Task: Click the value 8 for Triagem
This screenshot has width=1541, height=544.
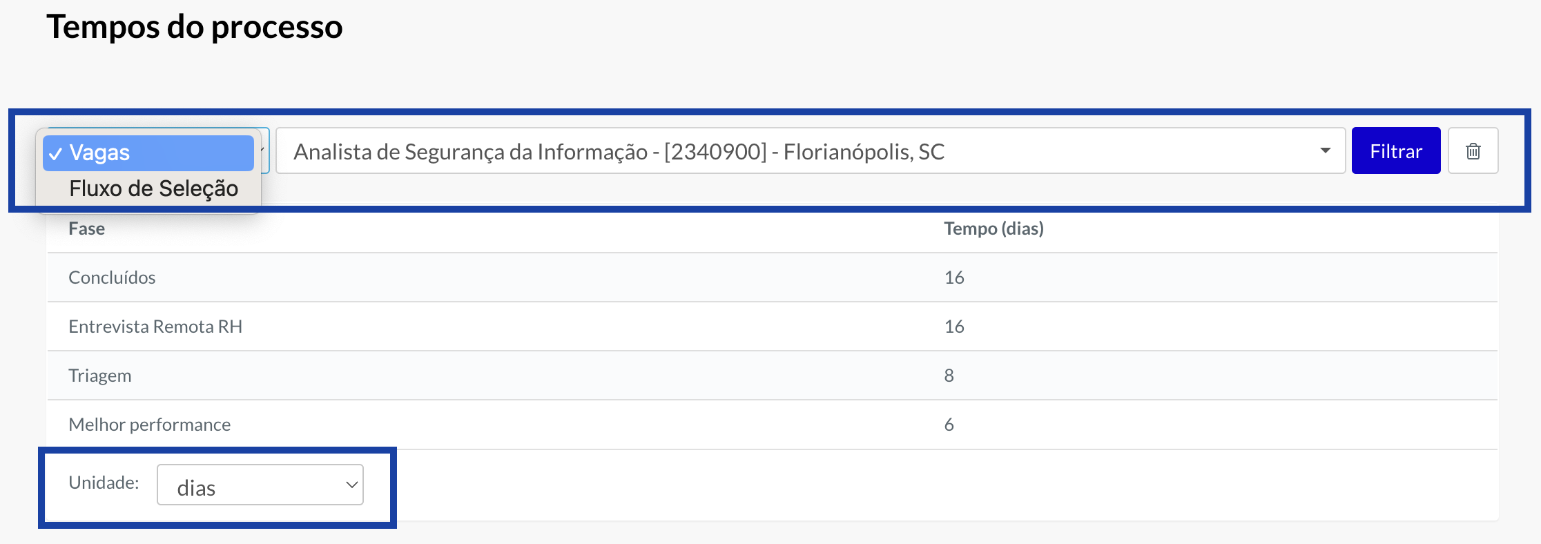Action: tap(949, 376)
